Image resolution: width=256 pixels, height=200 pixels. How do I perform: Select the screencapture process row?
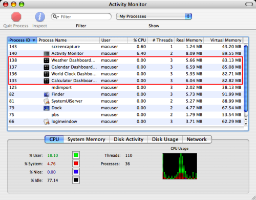click(125, 47)
